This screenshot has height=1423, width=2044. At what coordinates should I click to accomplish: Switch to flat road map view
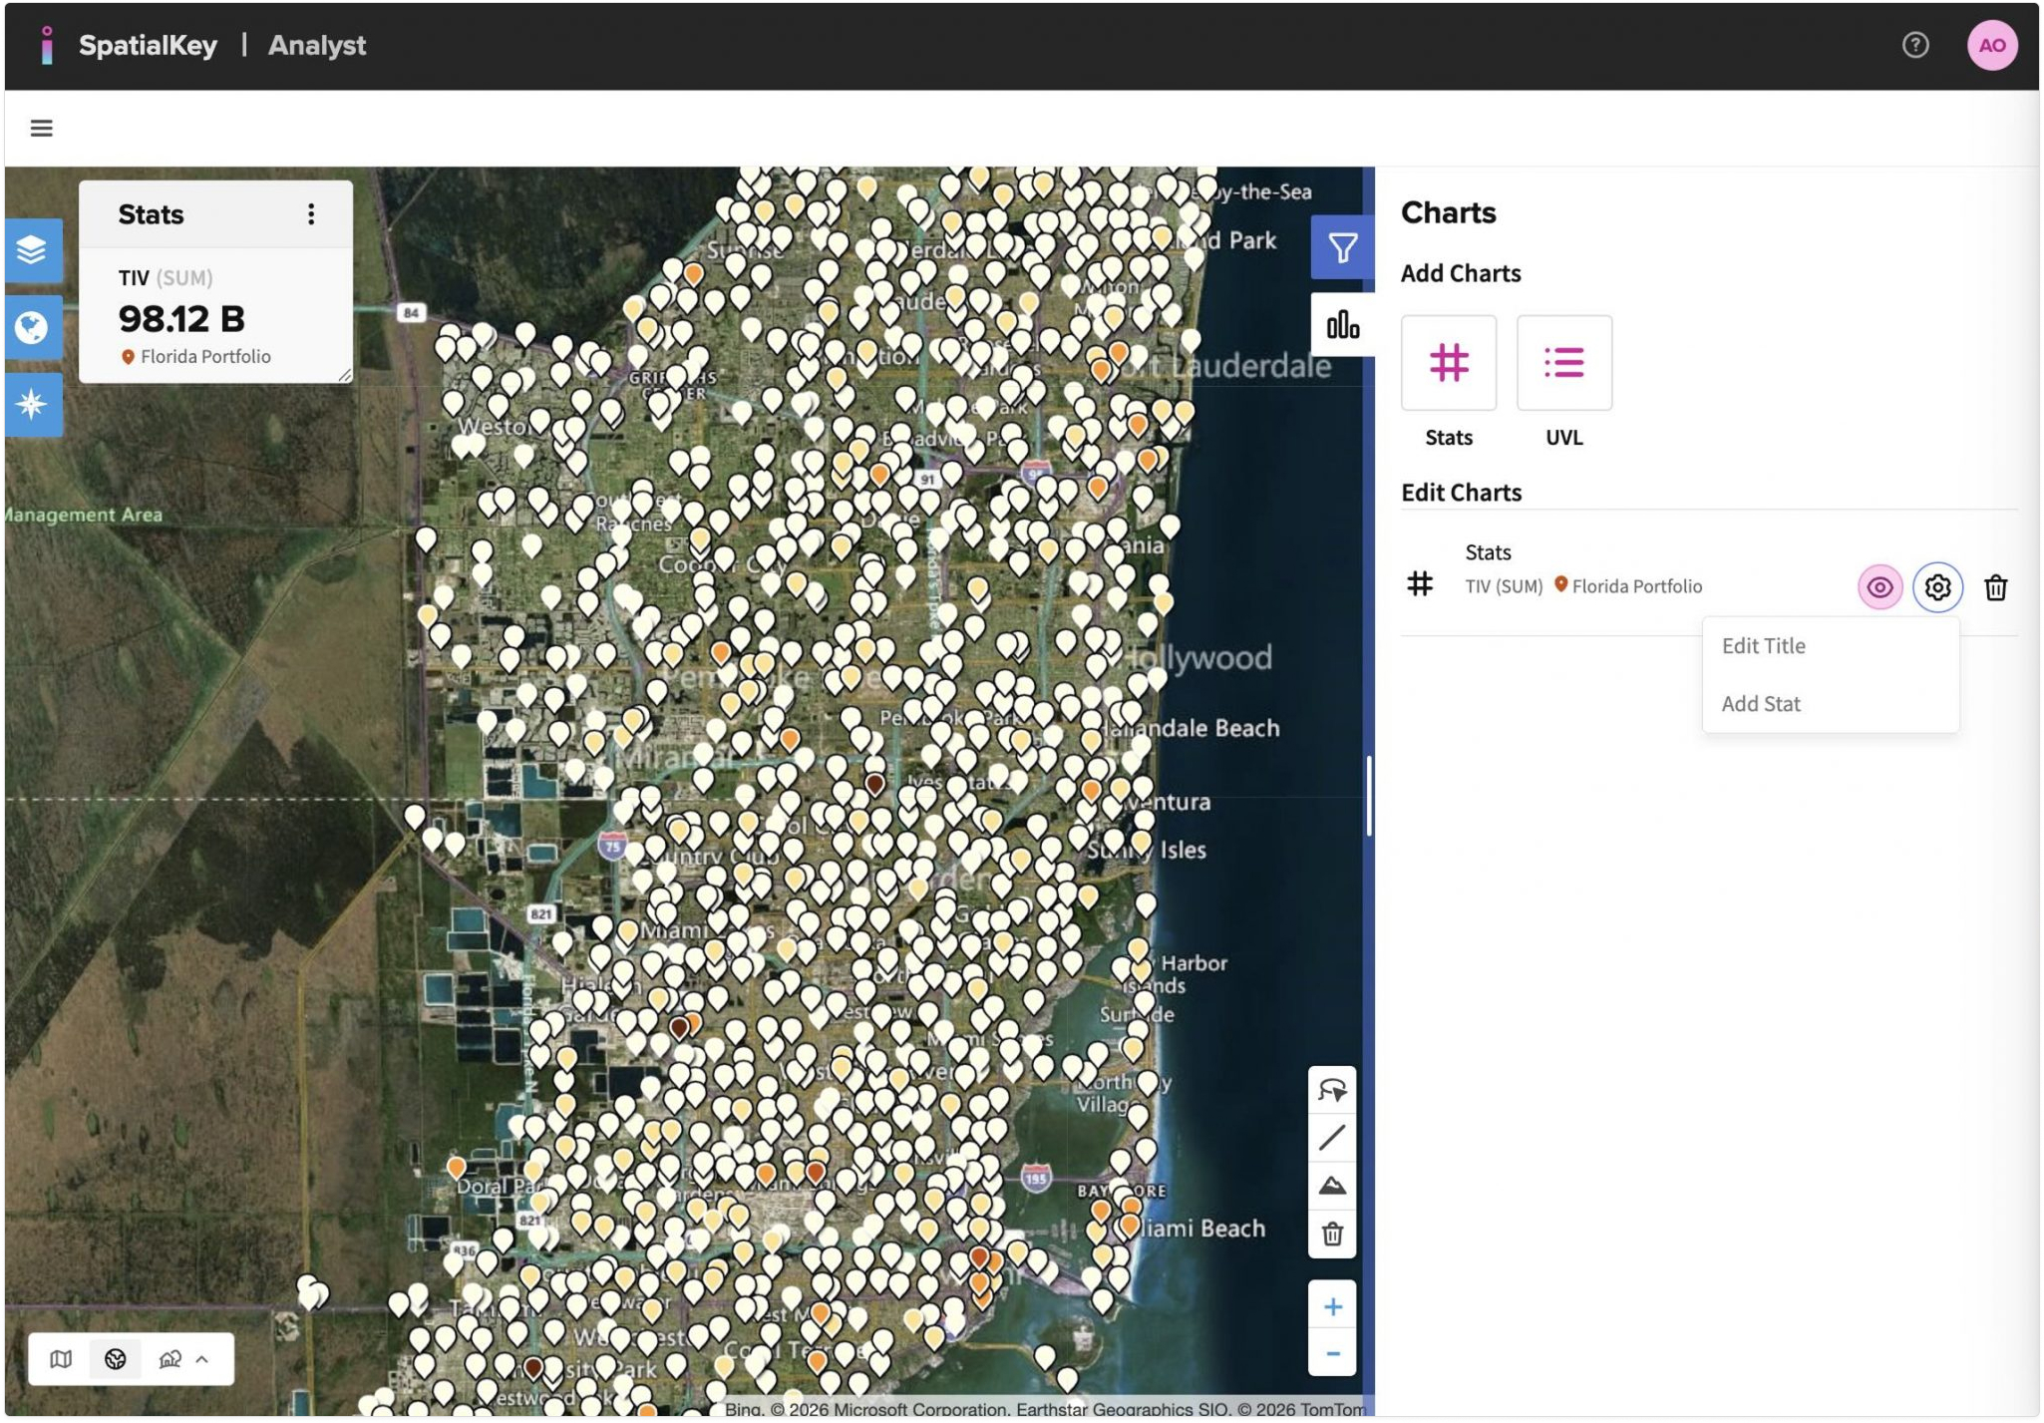(61, 1359)
